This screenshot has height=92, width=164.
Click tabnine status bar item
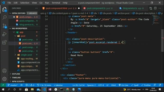click(x=58, y=85)
